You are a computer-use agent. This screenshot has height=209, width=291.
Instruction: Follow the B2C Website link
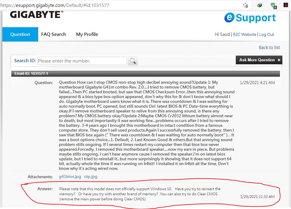tap(244, 35)
